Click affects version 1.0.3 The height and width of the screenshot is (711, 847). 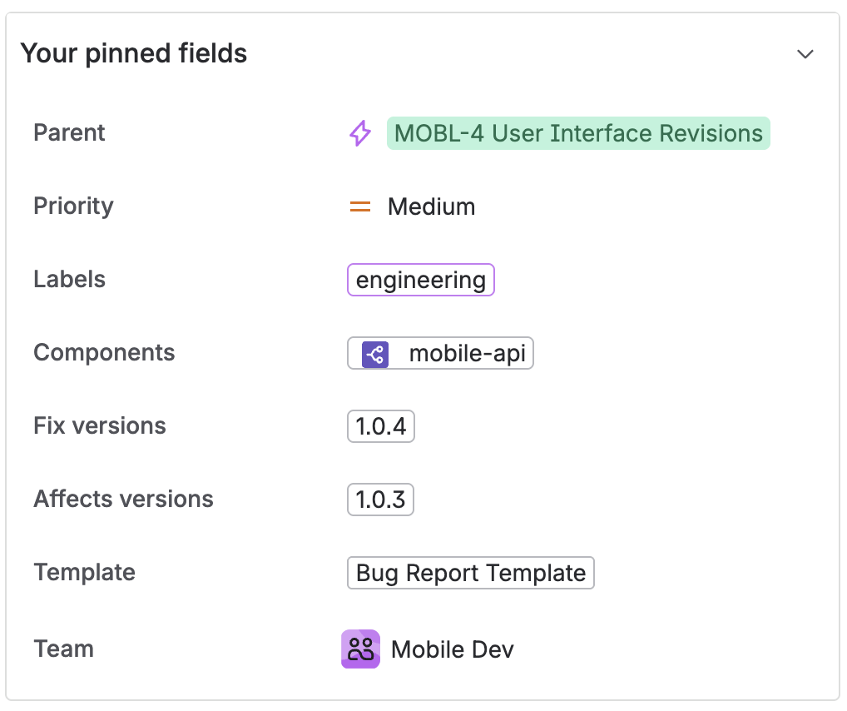pyautogui.click(x=380, y=500)
